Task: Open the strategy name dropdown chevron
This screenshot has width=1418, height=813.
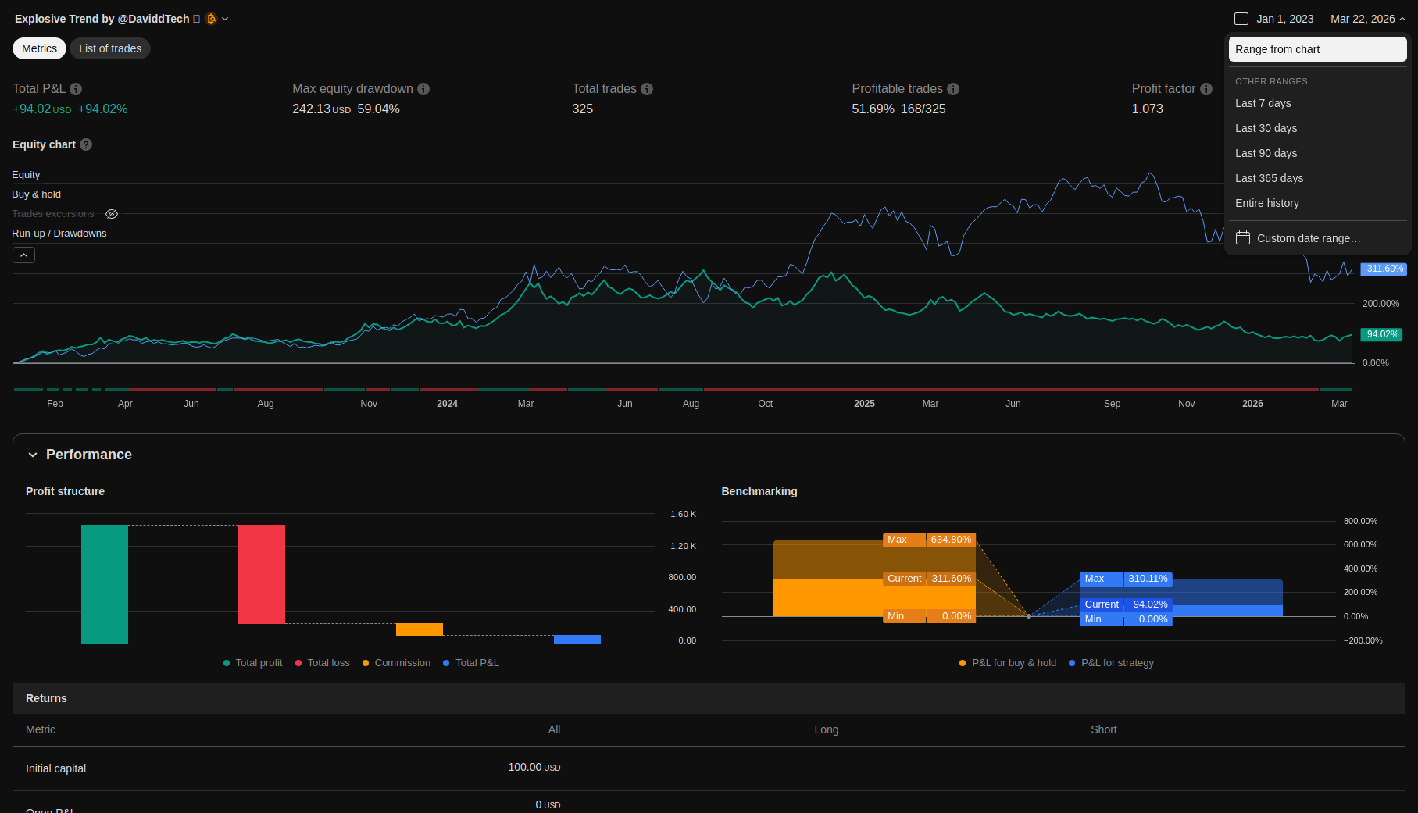Action: click(225, 19)
